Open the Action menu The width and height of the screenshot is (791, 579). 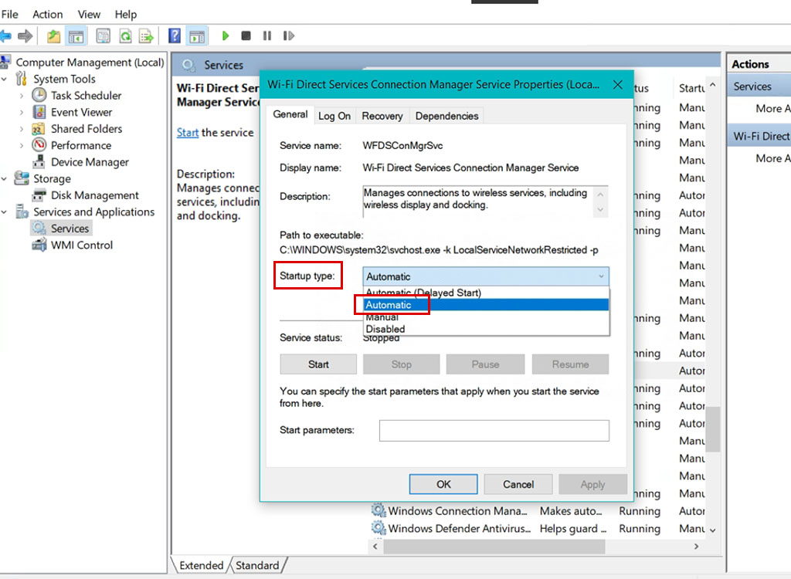(x=47, y=14)
